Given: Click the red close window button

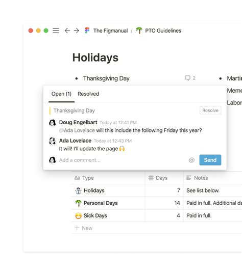Looking at the screenshot, I should (x=31, y=31).
